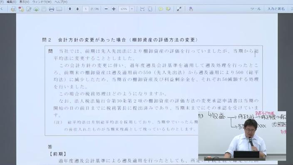The image size is (293, 165).
Task: Add a sticky note comment
Action: 161,9
